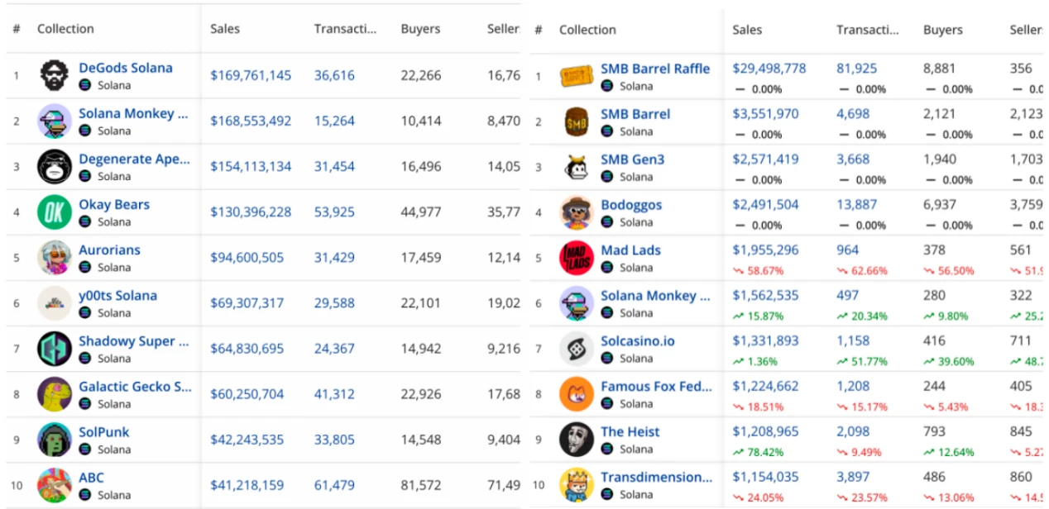
Task: Click the Solcasino.io logo icon
Action: click(x=577, y=349)
